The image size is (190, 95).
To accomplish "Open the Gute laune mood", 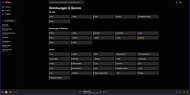I will click(x=104, y=33).
